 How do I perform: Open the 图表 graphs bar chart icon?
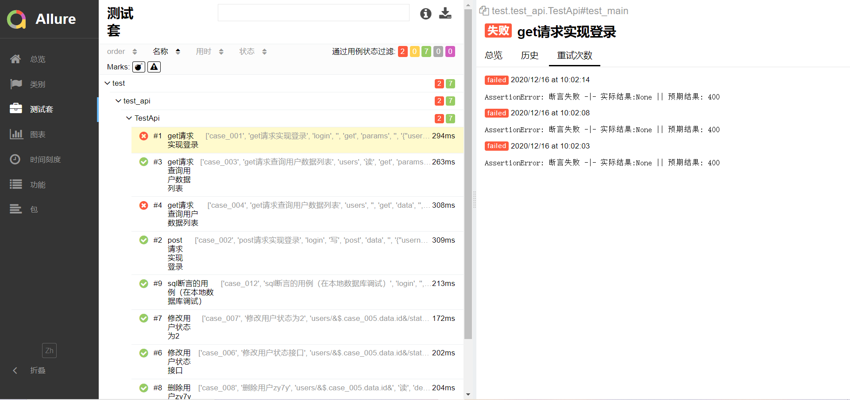[x=16, y=134]
